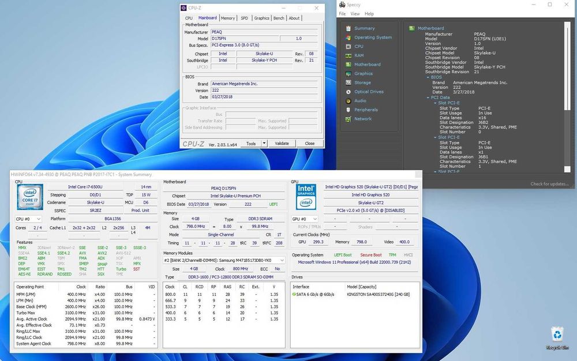577x361 pixels.
Task: Open the SPD tab in CPU-Z
Action: tap(244, 18)
